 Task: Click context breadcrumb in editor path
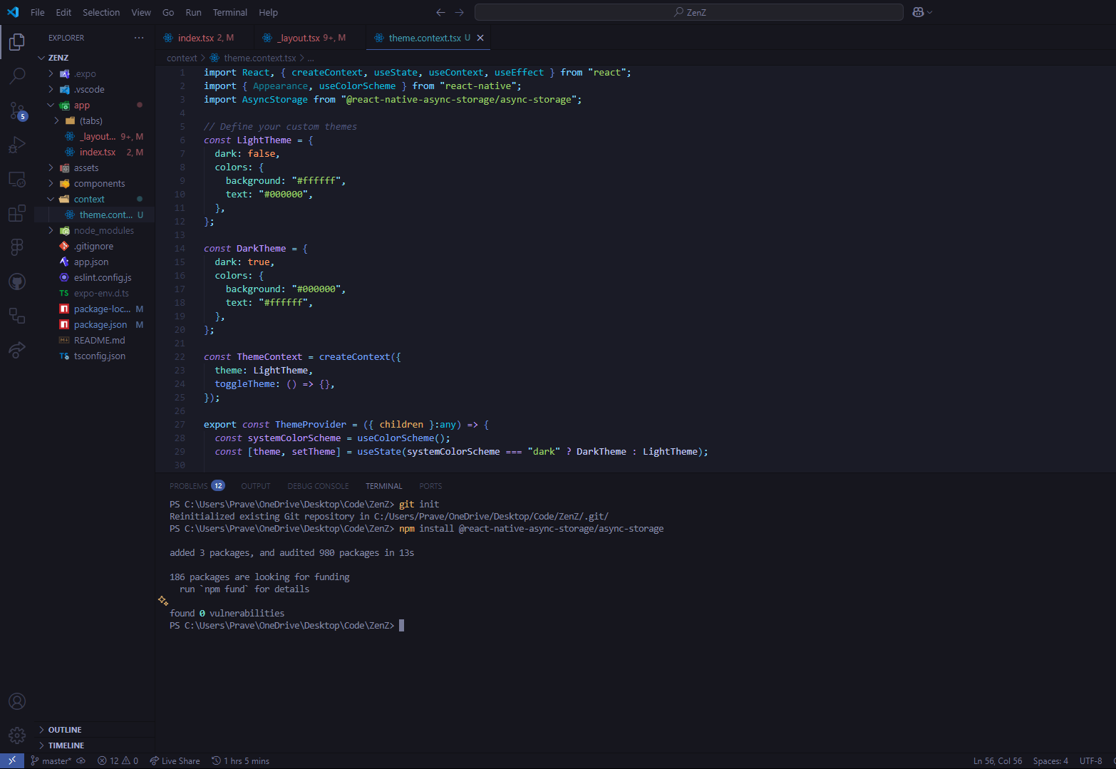(x=182, y=58)
